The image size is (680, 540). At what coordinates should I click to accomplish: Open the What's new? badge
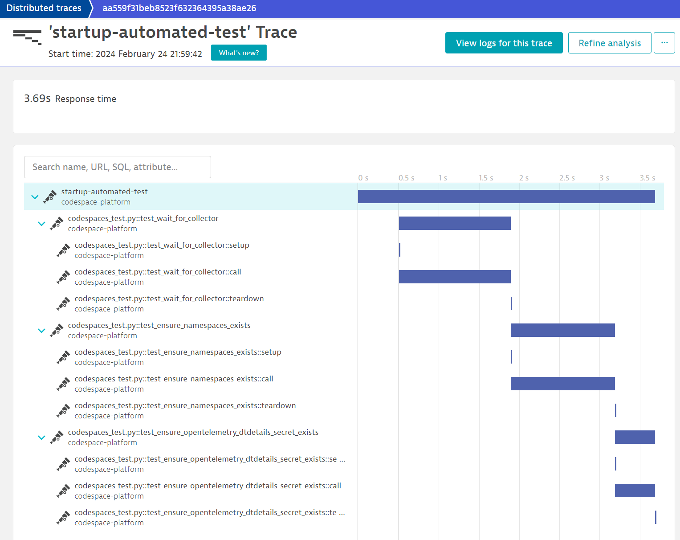239,53
